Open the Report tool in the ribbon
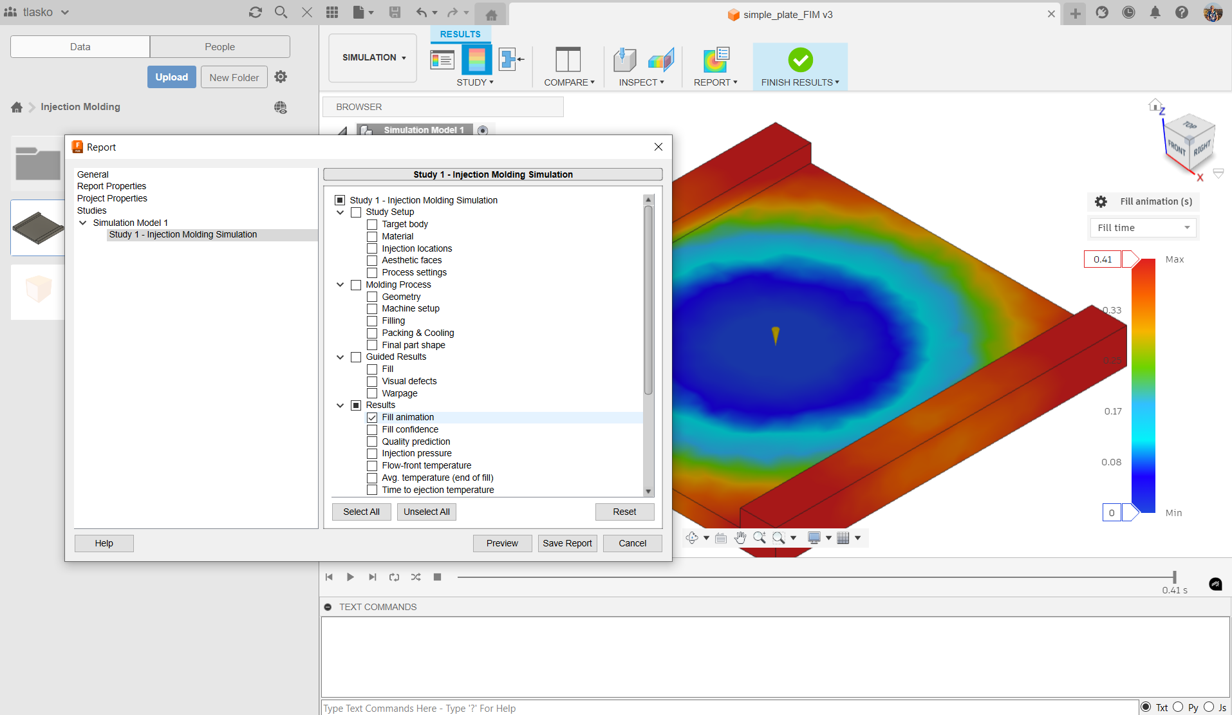The height and width of the screenshot is (715, 1232). (715, 60)
